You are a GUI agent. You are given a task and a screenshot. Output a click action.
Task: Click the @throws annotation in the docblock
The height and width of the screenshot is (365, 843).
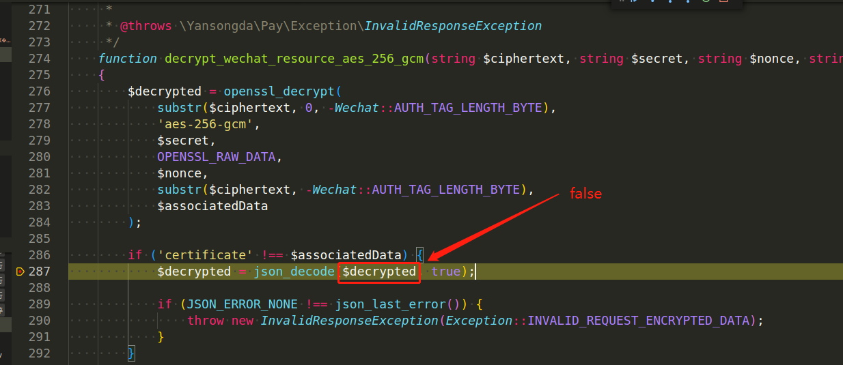pyautogui.click(x=146, y=26)
